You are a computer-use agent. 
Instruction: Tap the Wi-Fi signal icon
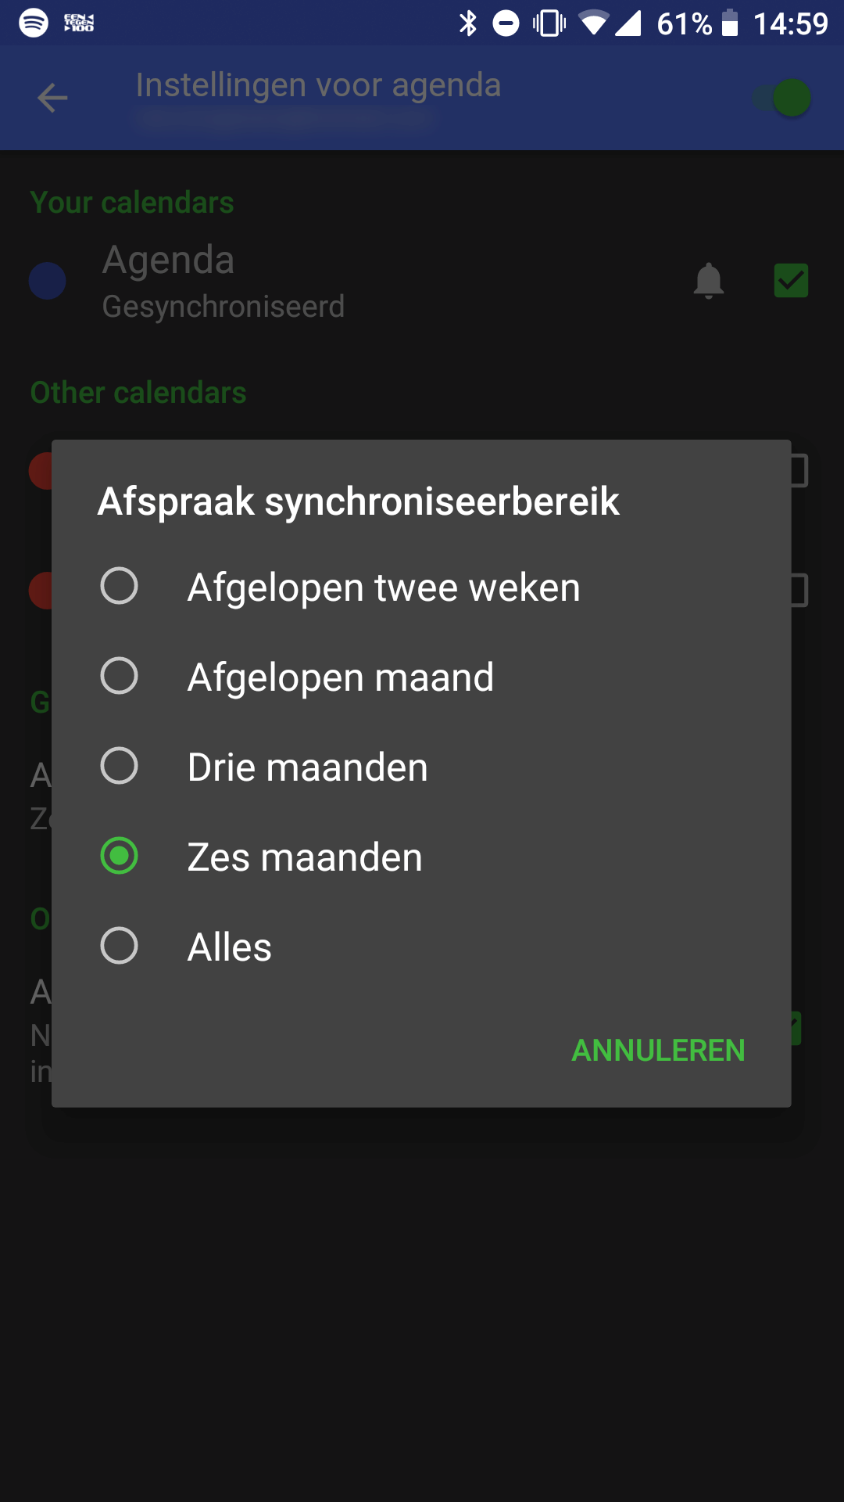pyautogui.click(x=594, y=23)
